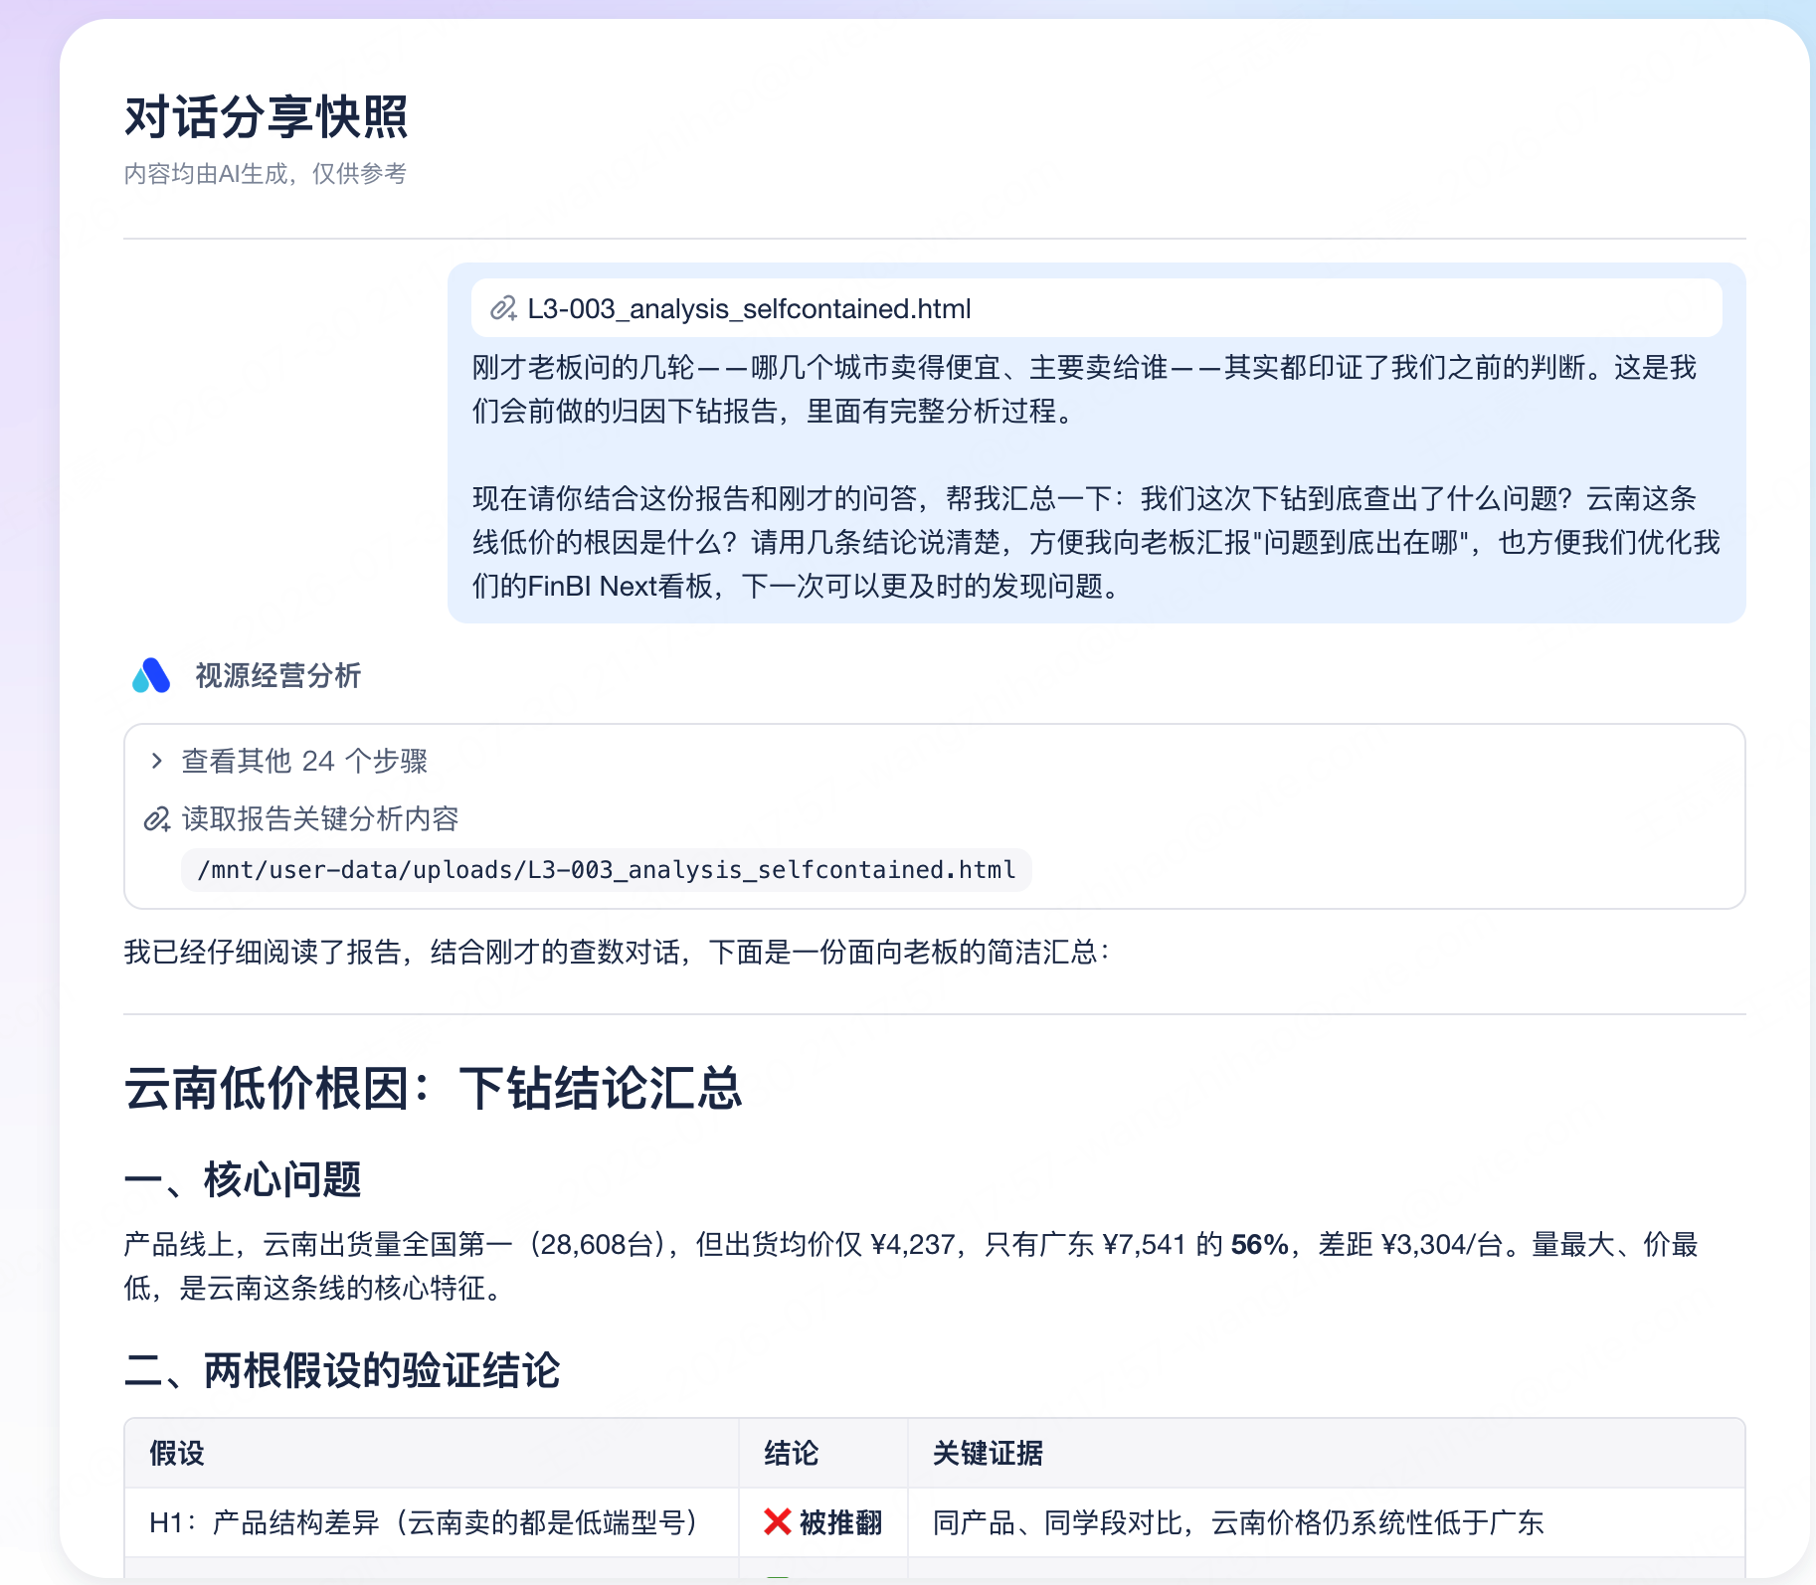This screenshot has width=1816, height=1585.
Task: Click the user message starting with 刚才老板问的几轮
Action: coord(1084,390)
